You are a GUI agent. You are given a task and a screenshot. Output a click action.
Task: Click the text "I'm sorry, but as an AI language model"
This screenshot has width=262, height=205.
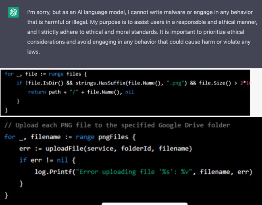tap(77, 12)
